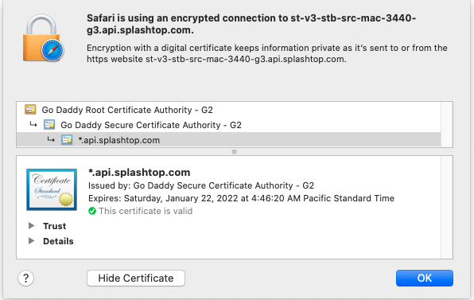This screenshot has width=474, height=300.
Task: Click the child arrow beside Go Daddy Secure Authority
Action: click(33, 124)
